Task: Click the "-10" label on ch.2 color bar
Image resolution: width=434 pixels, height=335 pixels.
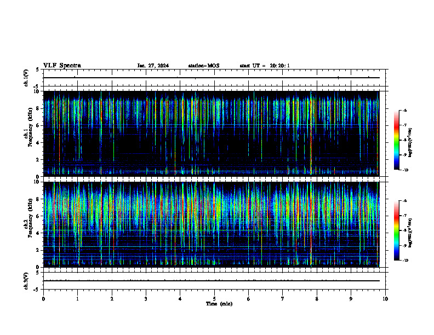Action: click(x=405, y=261)
